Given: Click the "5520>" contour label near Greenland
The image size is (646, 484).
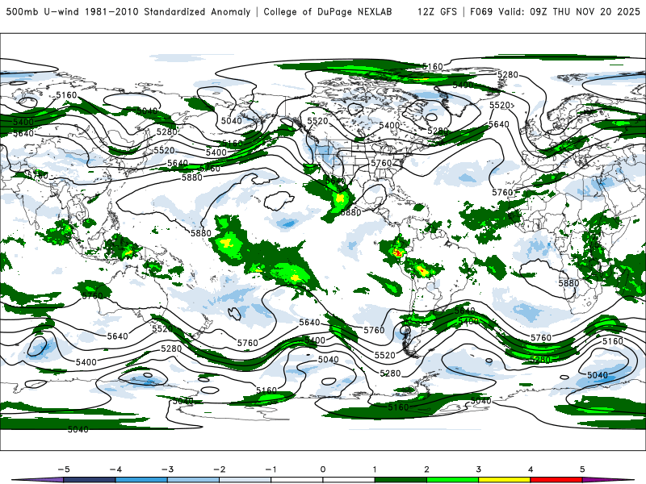Looking at the screenshot, I should (x=501, y=106).
